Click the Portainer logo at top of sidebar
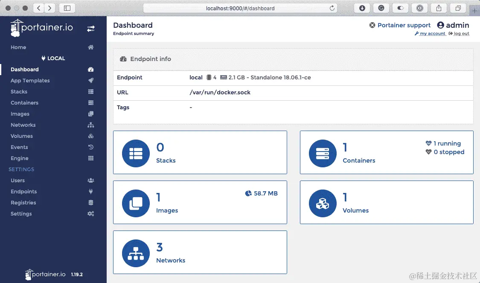Screen dimensions: 480x283 [42, 28]
